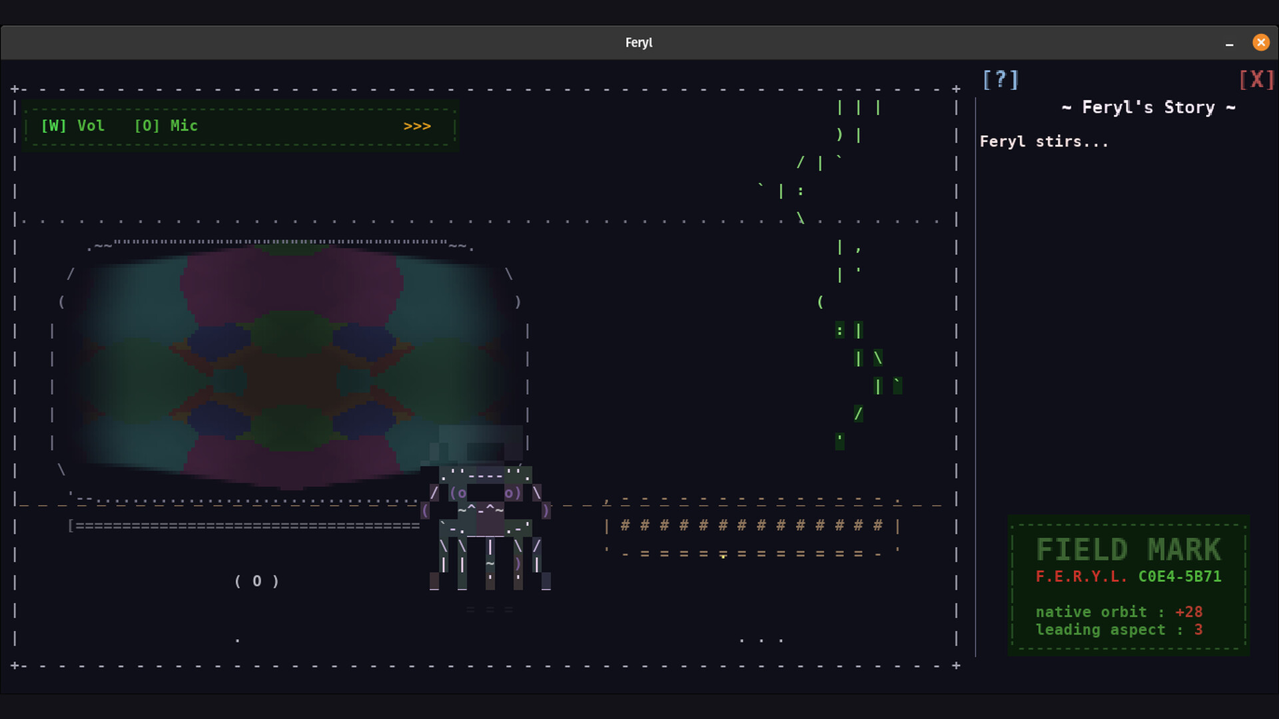Toggle the [O] Mic setting
The height and width of the screenshot is (719, 1279).
click(166, 126)
